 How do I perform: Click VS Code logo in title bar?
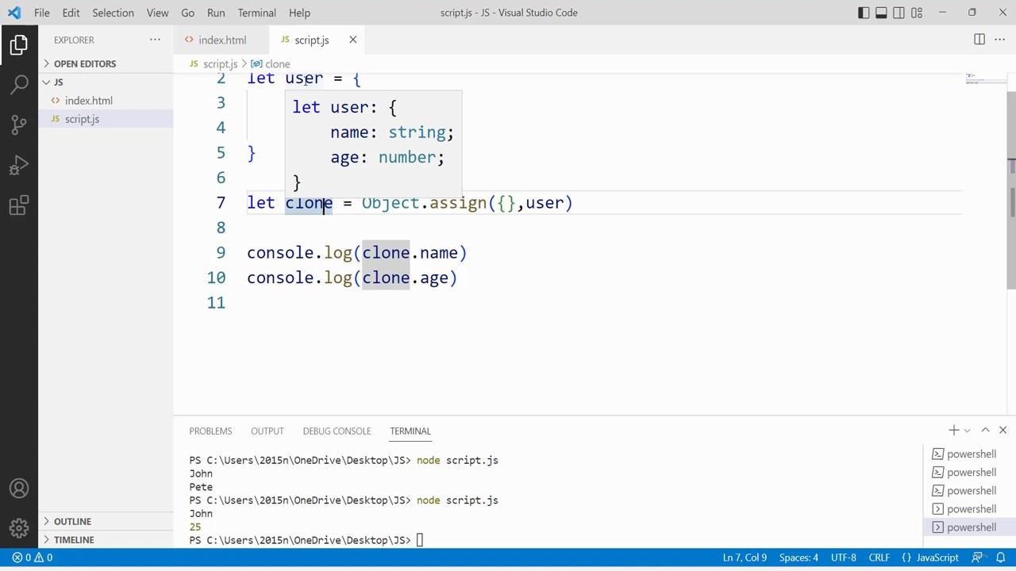tap(14, 13)
